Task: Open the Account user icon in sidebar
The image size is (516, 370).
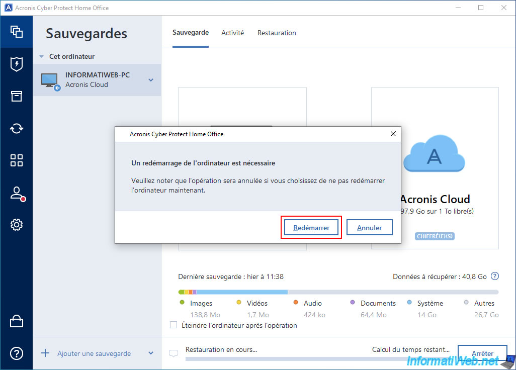Action: [x=17, y=194]
